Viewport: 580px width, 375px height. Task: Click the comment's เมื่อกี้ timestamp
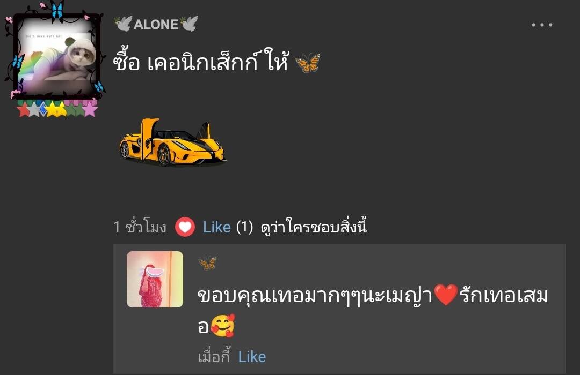pyautogui.click(x=214, y=357)
